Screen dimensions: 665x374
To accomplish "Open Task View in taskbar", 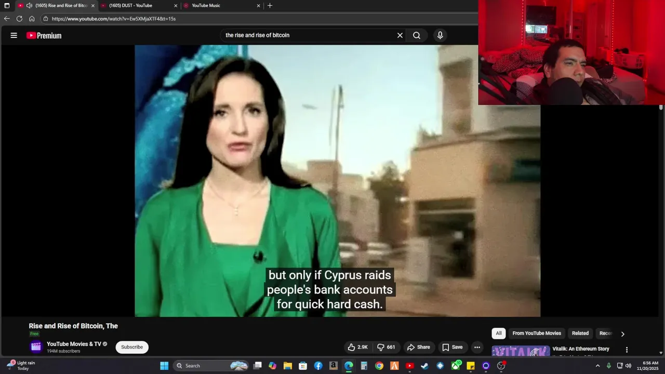I will pos(257,366).
